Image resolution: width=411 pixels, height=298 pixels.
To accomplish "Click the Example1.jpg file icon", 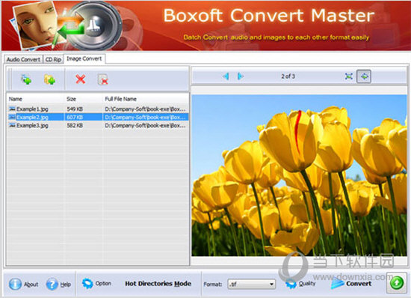I will 12,109.
